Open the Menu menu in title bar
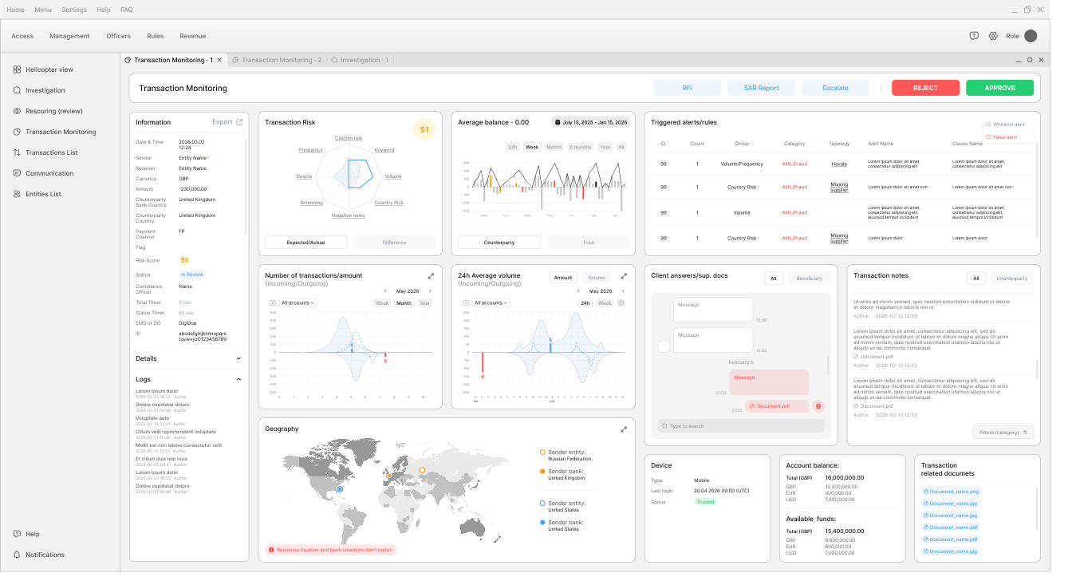This screenshot has width=1072, height=581. pyautogui.click(x=43, y=10)
